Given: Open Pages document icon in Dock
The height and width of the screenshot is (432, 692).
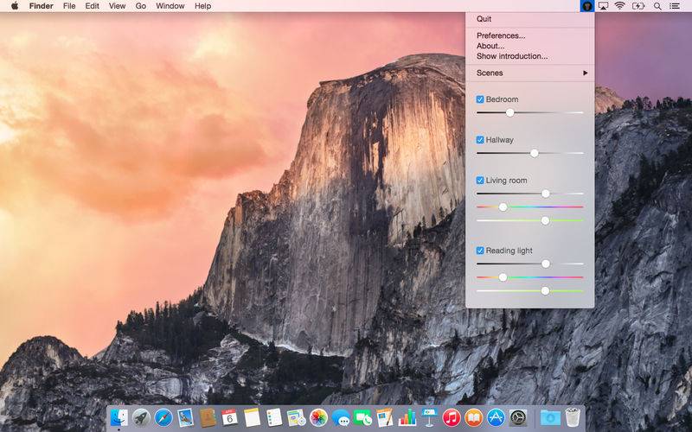Looking at the screenshot, I should (x=385, y=417).
